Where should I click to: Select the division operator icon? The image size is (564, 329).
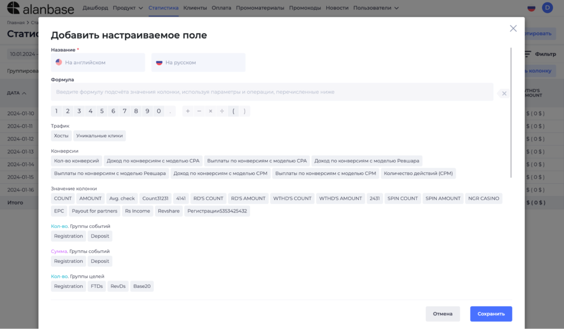[222, 111]
